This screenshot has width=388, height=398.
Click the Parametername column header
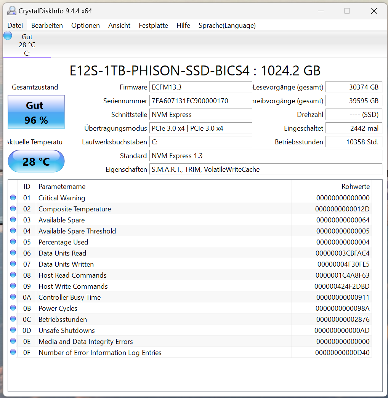tap(164, 187)
